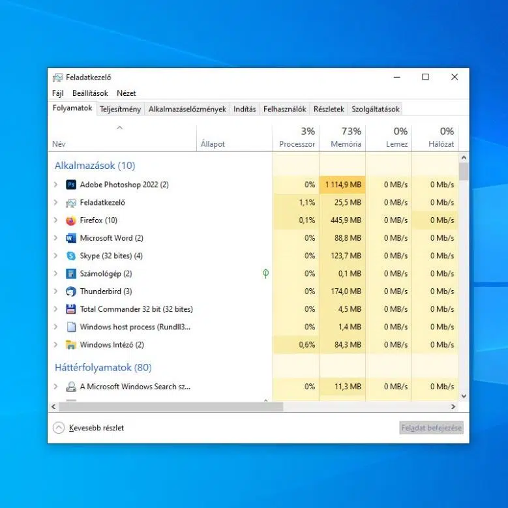The image size is (508, 508).
Task: Click the 1,1% processor value
Action: (306, 203)
